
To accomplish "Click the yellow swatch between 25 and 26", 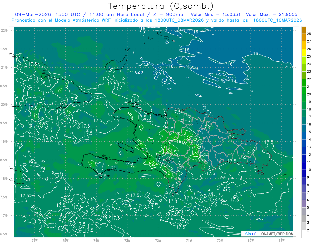I will [x=304, y=53].
